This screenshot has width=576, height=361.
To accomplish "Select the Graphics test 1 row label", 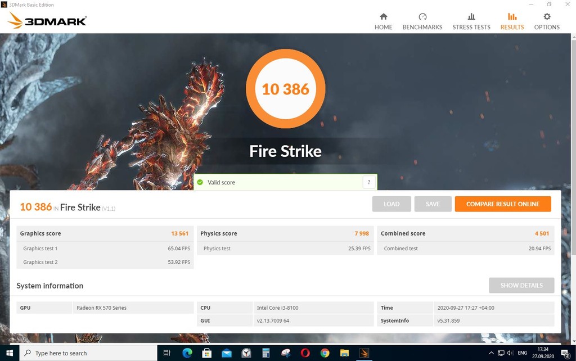I will point(40,249).
